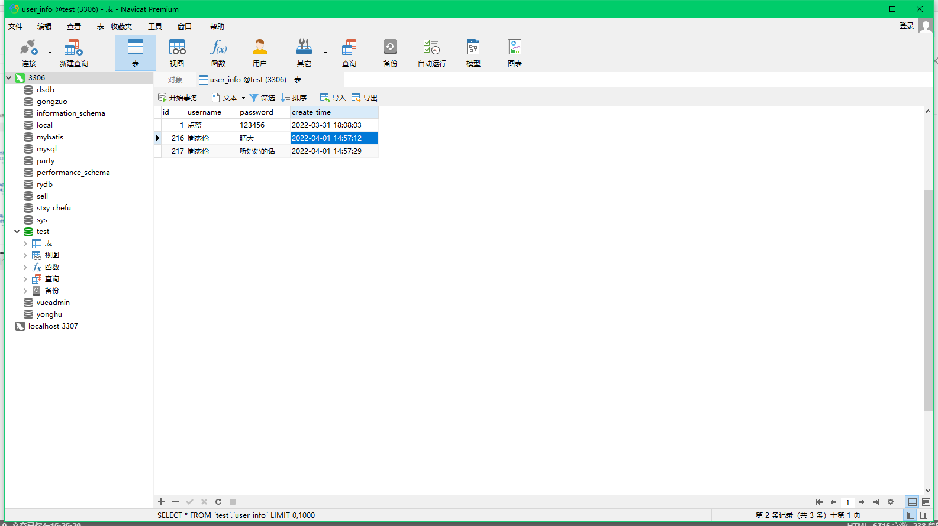Click the 用户 (User) toolbar icon
Screen dimensions: 938x526
coord(259,53)
